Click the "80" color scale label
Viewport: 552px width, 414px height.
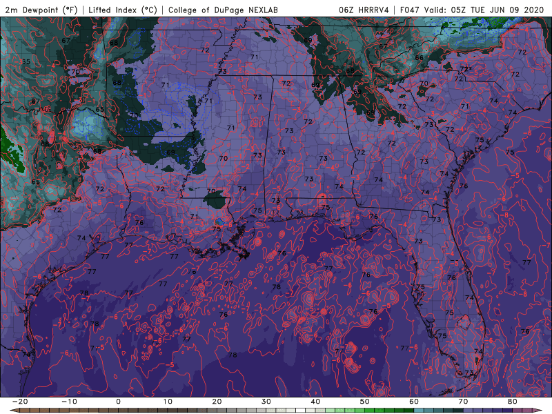coord(513,402)
